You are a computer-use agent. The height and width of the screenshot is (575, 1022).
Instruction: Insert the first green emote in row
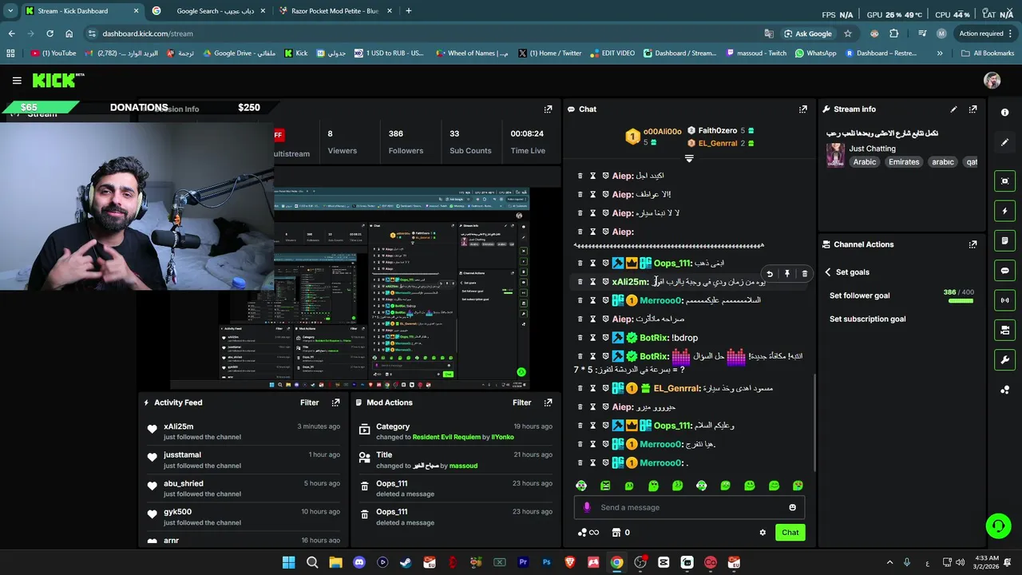[581, 486]
